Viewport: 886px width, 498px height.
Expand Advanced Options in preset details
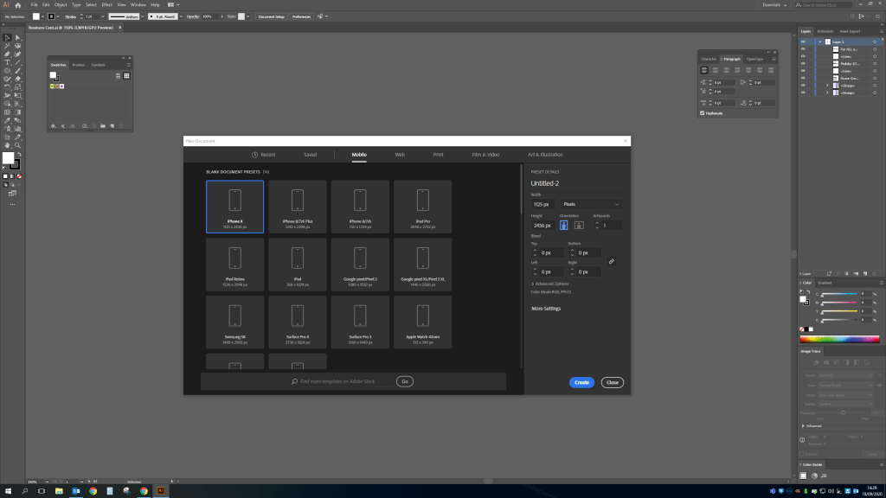point(550,284)
